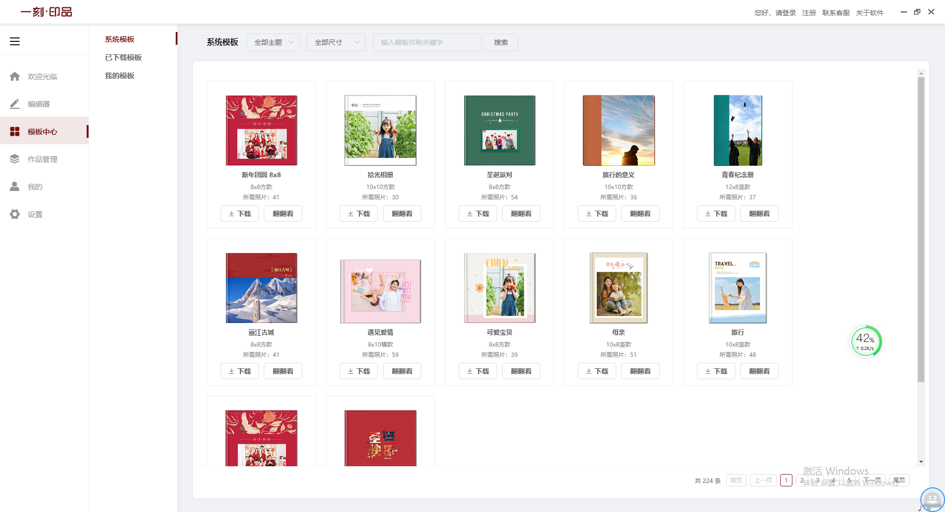Download the 青春纪念册 template
945x512 pixels.
pyautogui.click(x=716, y=214)
